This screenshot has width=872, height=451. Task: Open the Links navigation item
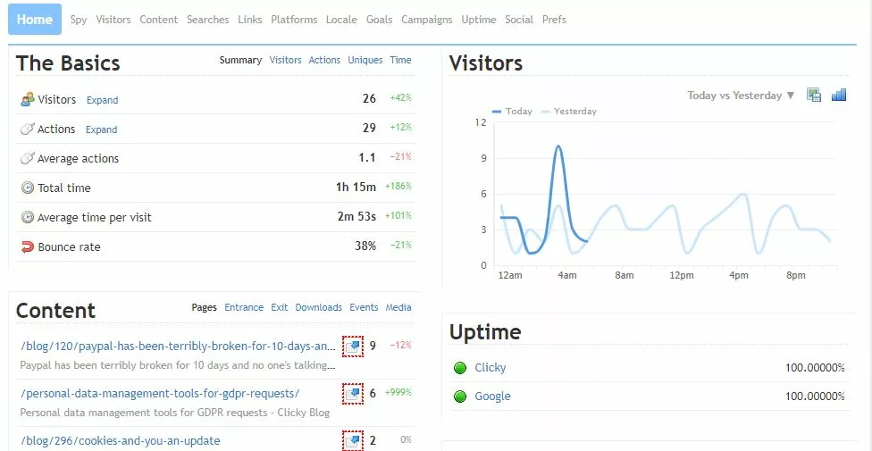(249, 20)
